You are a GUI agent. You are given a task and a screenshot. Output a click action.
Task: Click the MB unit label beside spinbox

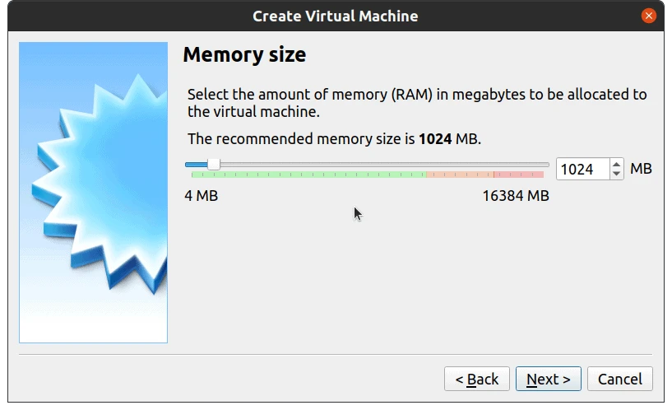641,169
